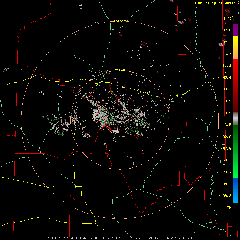
Task: Select the -47.6 value on velocity scale
Action: pos(226,149)
